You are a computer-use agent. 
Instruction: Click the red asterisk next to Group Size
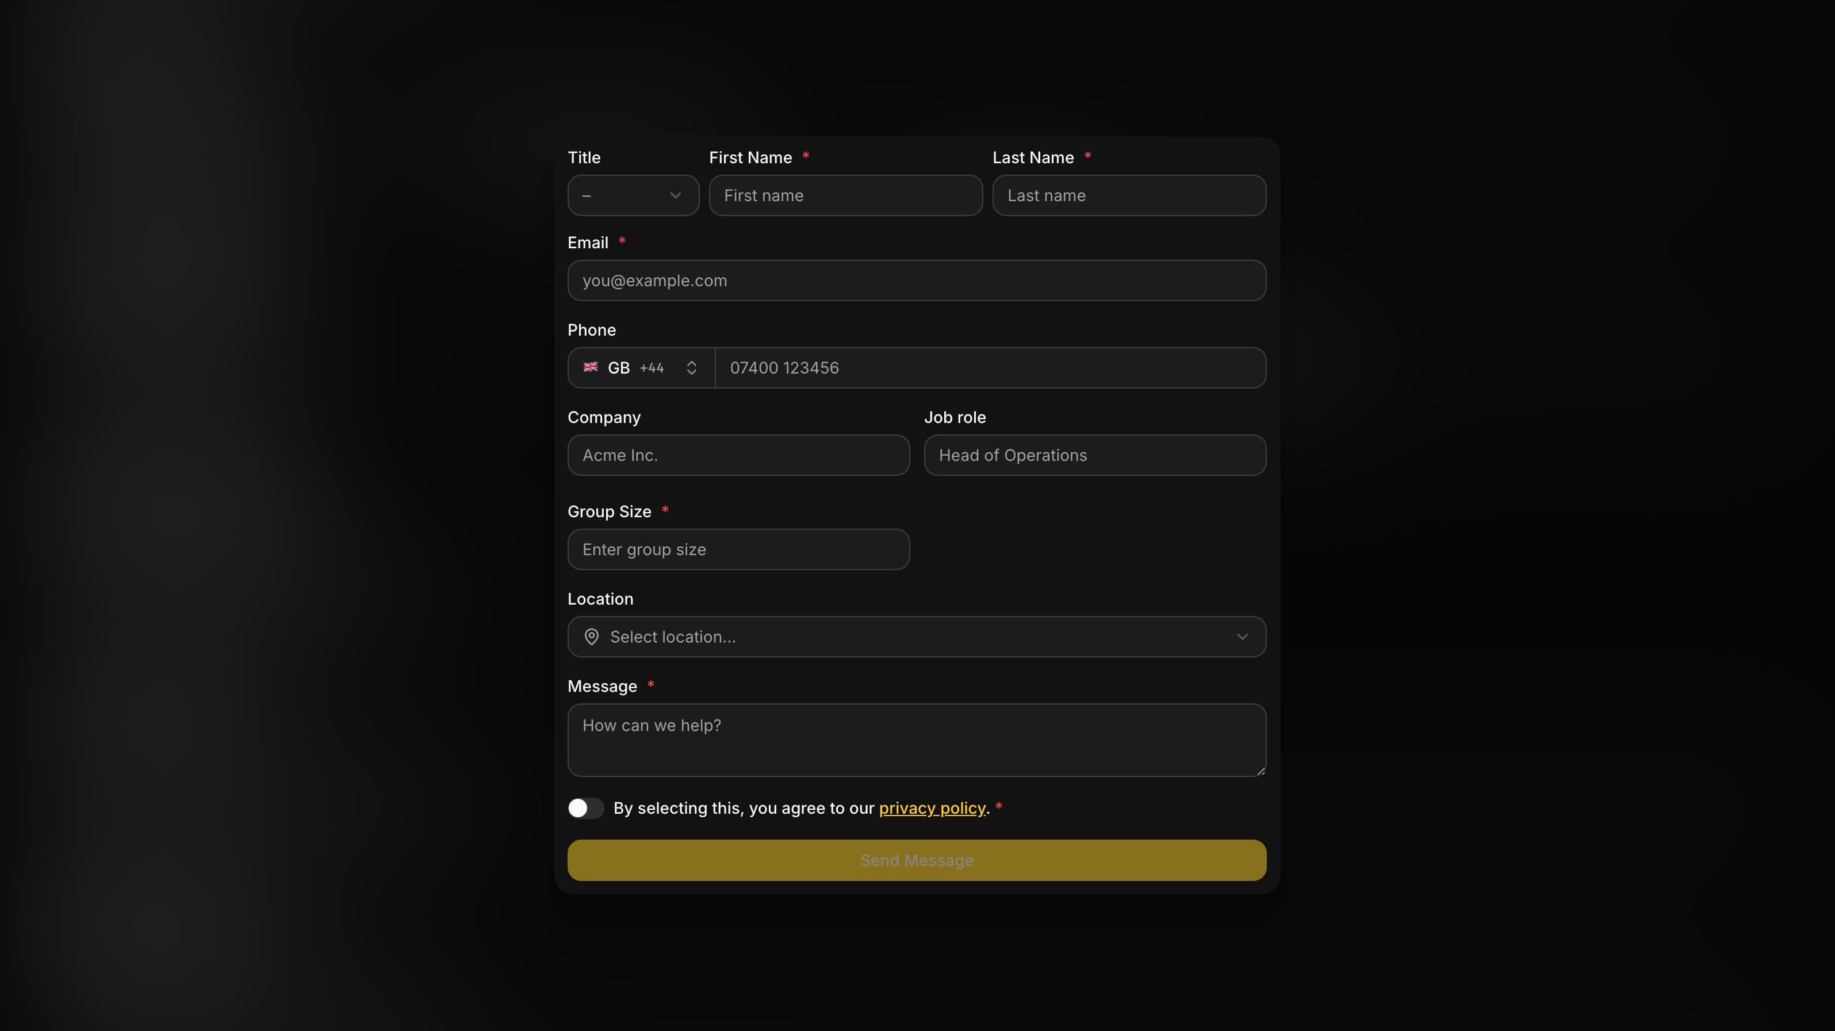coord(665,510)
